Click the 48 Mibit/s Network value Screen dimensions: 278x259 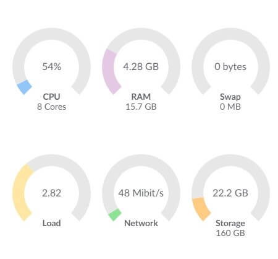[x=141, y=193]
